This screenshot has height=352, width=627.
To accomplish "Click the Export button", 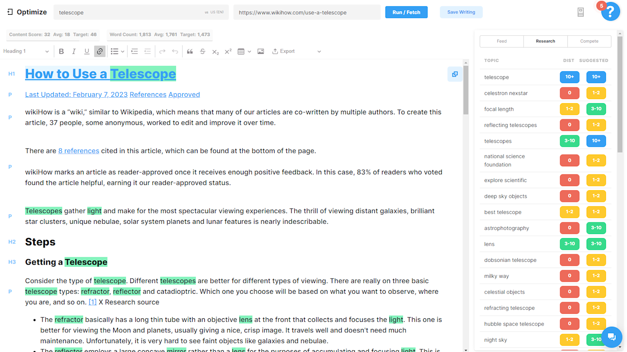I will (x=283, y=52).
